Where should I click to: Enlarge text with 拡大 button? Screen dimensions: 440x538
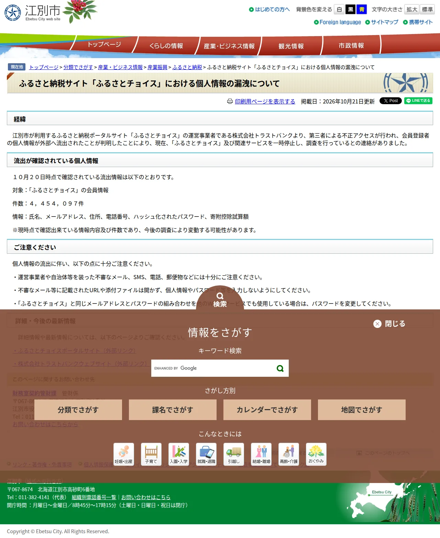point(412,9)
